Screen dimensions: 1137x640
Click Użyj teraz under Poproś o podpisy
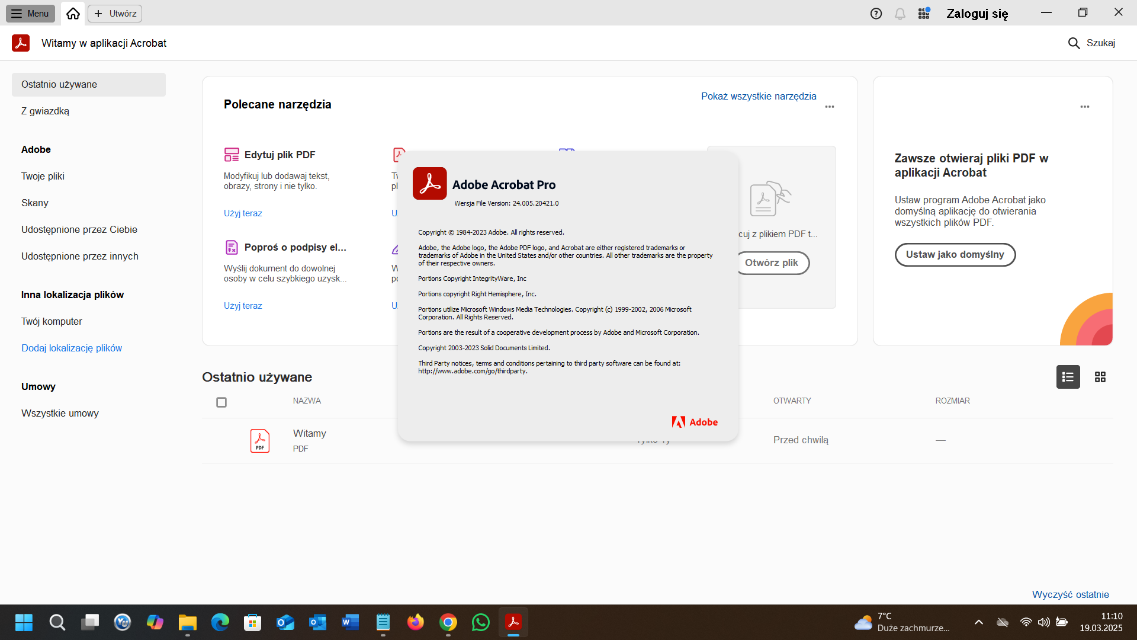click(x=243, y=306)
